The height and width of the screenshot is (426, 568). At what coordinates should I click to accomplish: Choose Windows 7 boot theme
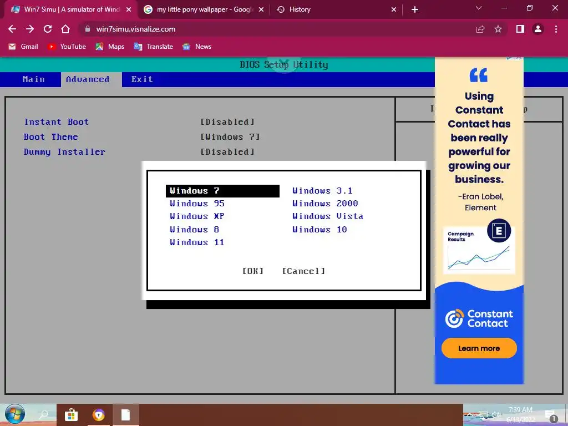(x=222, y=191)
